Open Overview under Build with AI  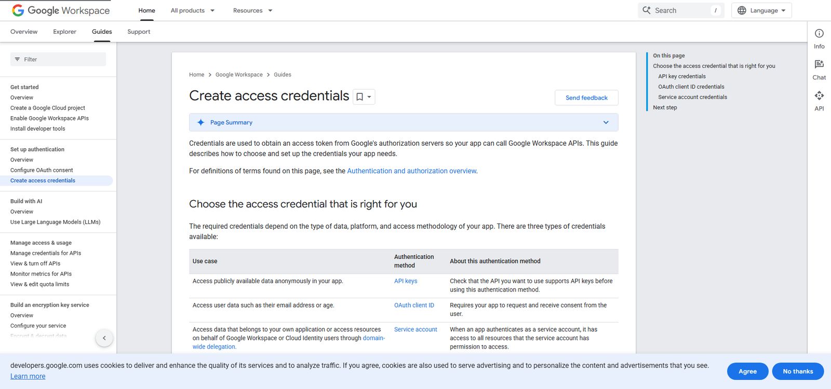pos(22,212)
